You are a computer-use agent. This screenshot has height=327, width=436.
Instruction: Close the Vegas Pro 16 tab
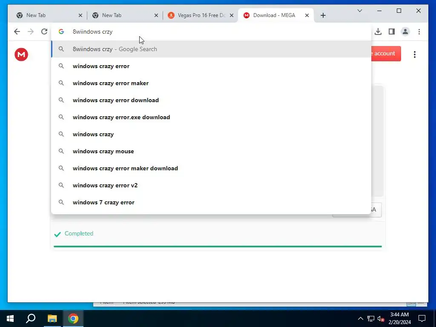click(x=231, y=15)
